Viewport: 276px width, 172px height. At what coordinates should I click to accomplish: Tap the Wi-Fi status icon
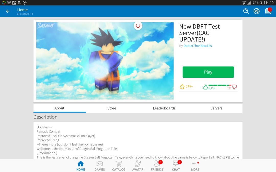pyautogui.click(x=244, y=3)
